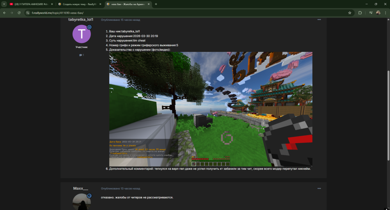Open options menu for tabyretka_lol1 post

(319, 20)
